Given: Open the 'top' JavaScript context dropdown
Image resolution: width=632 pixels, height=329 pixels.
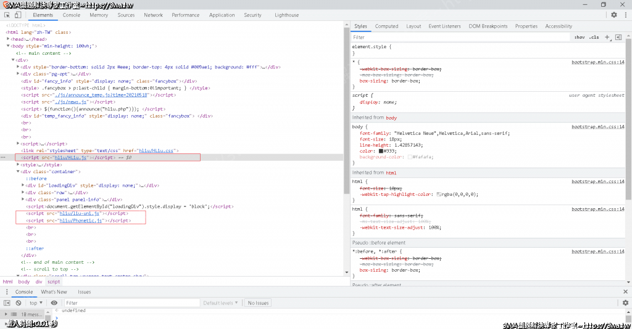Looking at the screenshot, I should pyautogui.click(x=36, y=303).
